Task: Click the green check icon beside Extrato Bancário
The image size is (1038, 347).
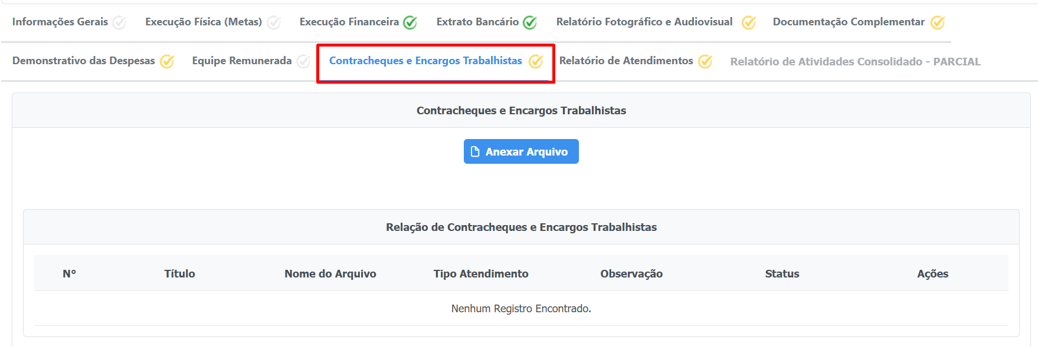Action: (x=530, y=22)
